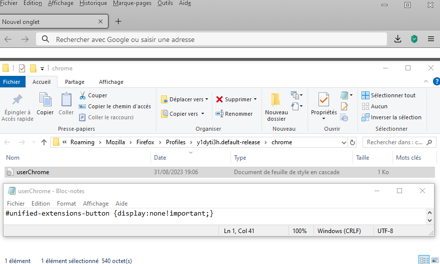Click Aucun to deselect all
This screenshot has width=440, height=264.
[374, 106]
